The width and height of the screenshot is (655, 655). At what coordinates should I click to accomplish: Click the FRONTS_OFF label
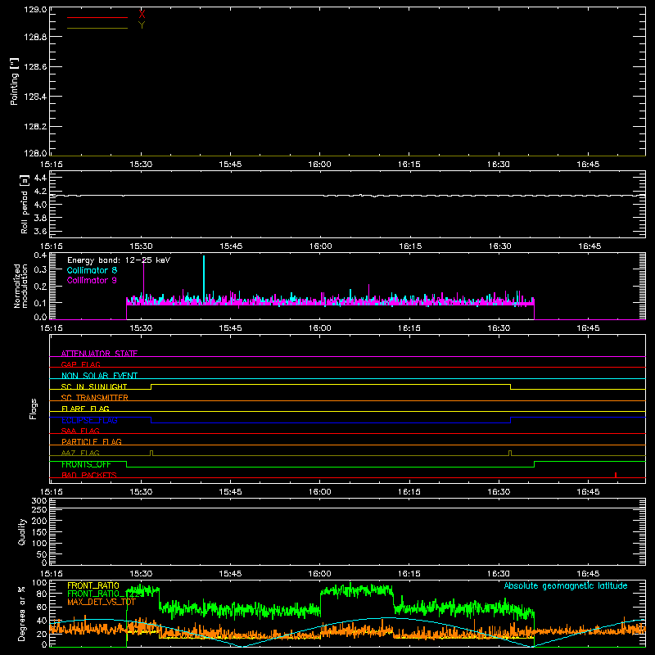coord(87,464)
